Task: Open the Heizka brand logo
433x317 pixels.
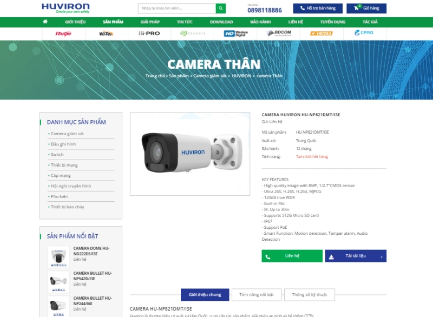Action: [322, 34]
